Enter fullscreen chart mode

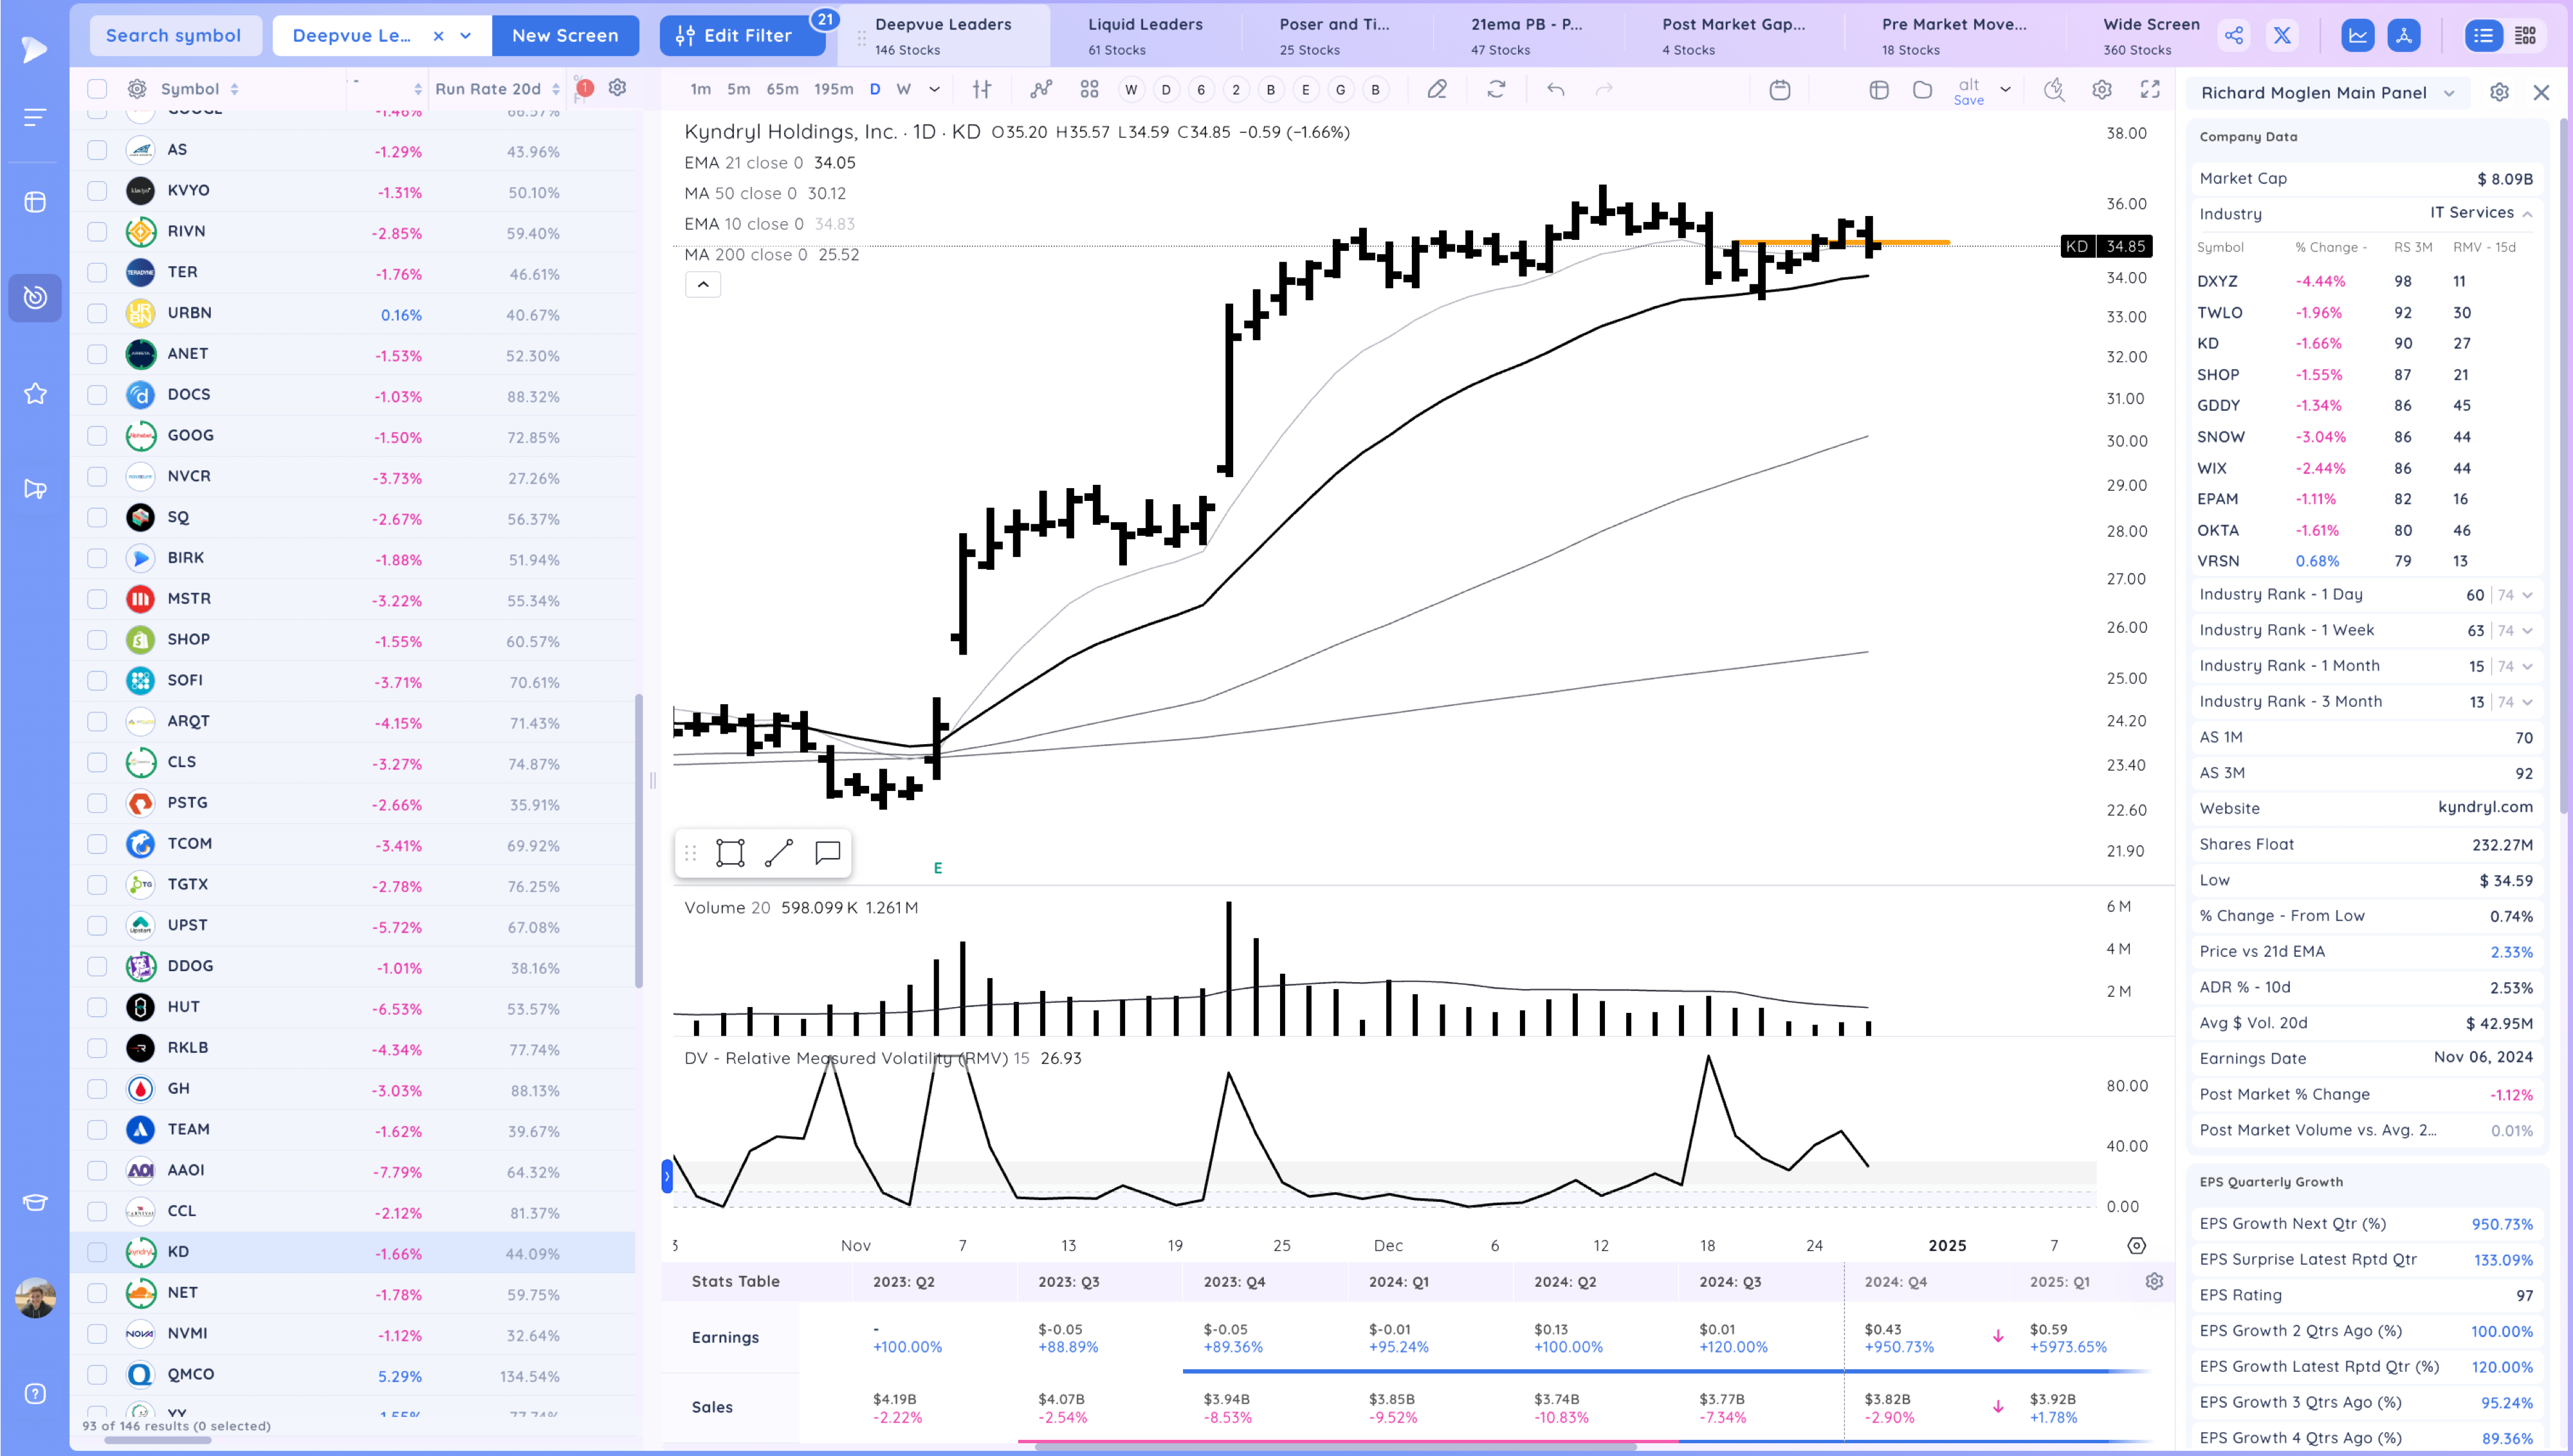pos(2150,89)
